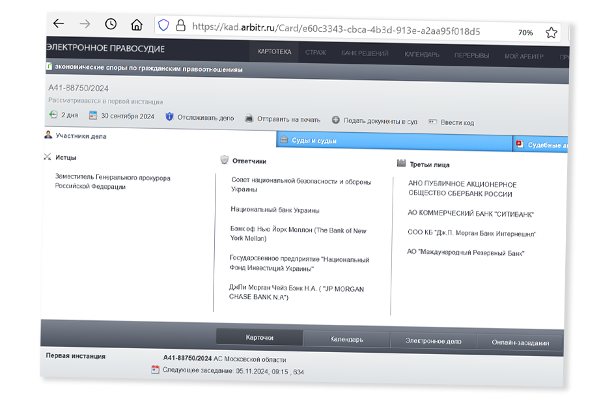599x399 pixels.
Task: Click the printer icon
Action: (249, 118)
